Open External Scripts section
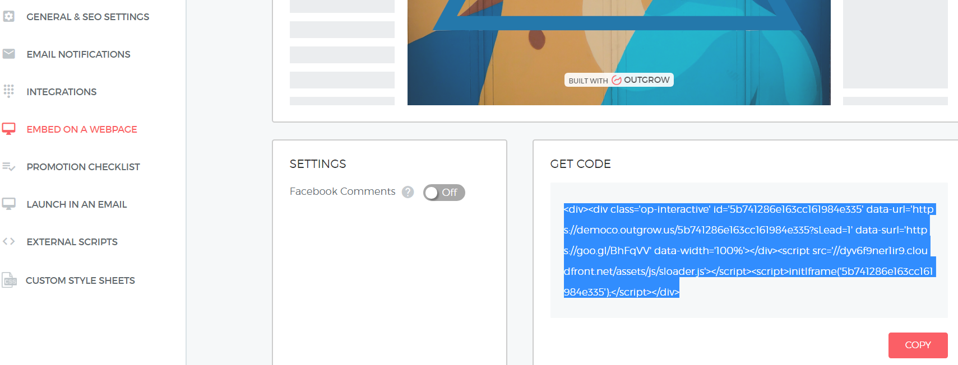The image size is (958, 365). click(72, 242)
